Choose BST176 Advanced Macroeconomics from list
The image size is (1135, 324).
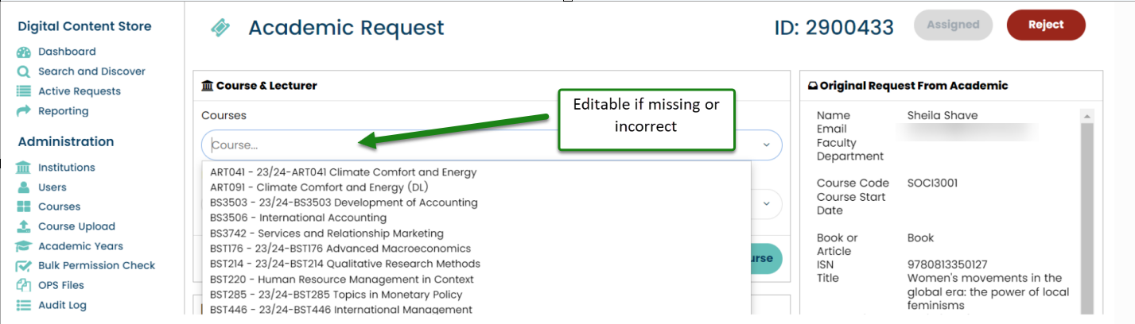tap(340, 249)
